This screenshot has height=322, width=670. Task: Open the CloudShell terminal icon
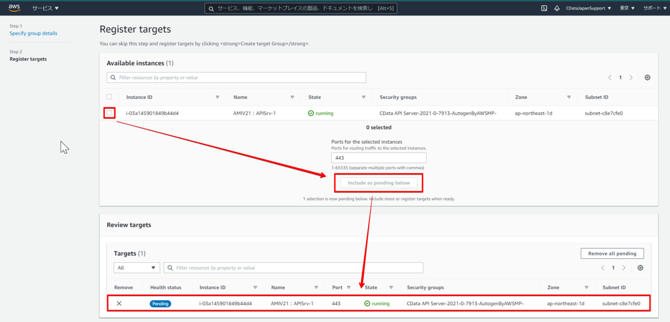click(544, 8)
